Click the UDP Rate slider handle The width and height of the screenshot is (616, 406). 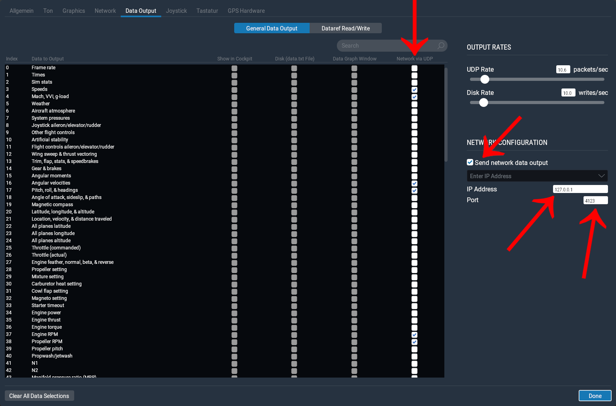pyautogui.click(x=484, y=79)
